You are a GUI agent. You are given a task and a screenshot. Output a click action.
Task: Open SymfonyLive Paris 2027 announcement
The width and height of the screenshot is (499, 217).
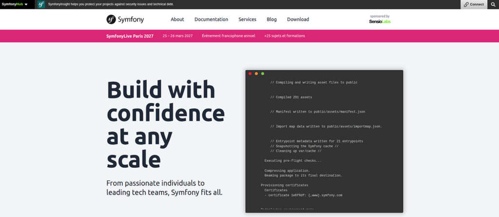point(130,36)
